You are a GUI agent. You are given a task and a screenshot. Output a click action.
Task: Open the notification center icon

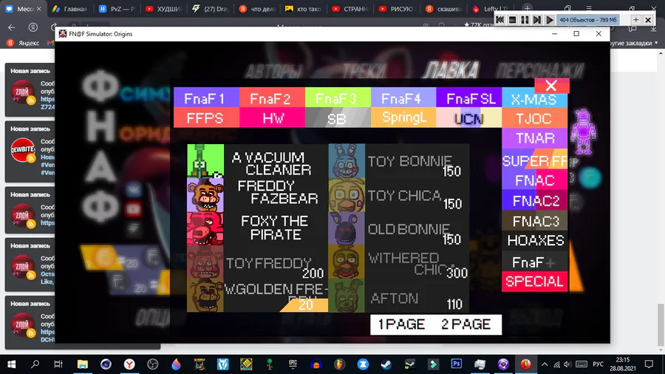tap(649, 364)
